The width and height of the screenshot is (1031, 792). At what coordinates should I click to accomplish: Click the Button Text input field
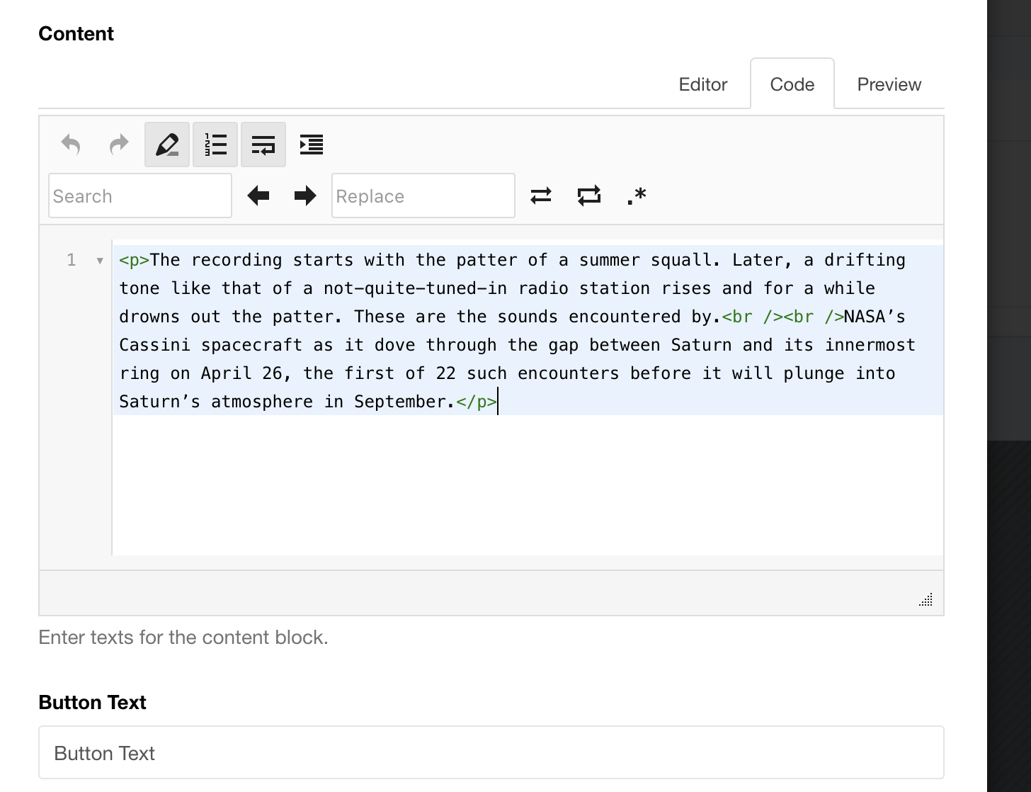point(491,752)
